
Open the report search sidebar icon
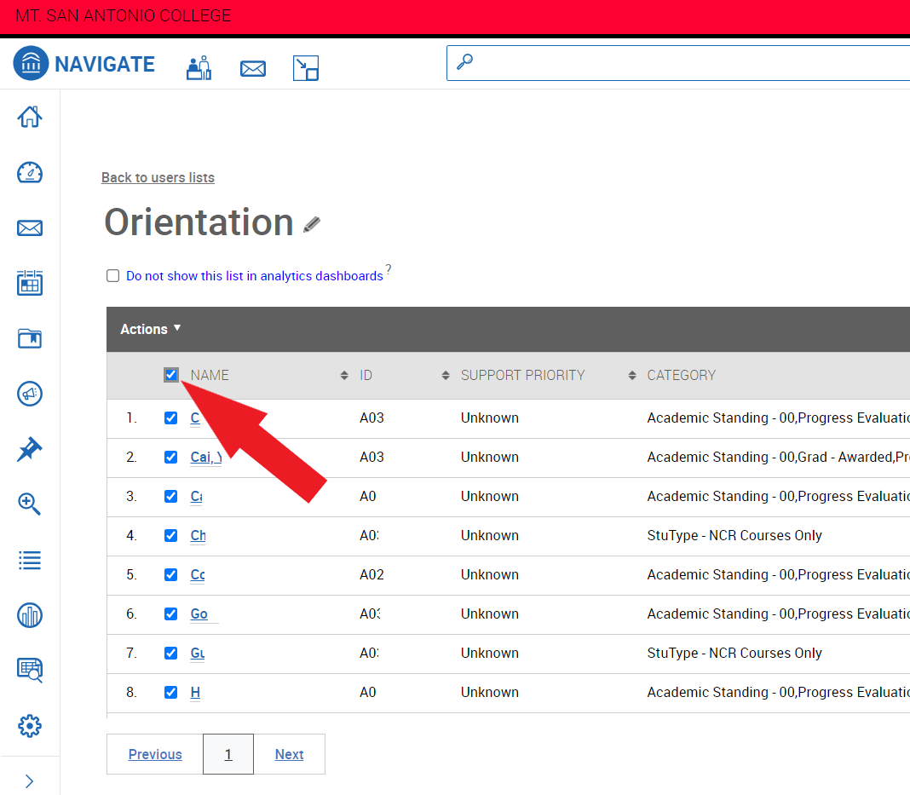tap(30, 671)
